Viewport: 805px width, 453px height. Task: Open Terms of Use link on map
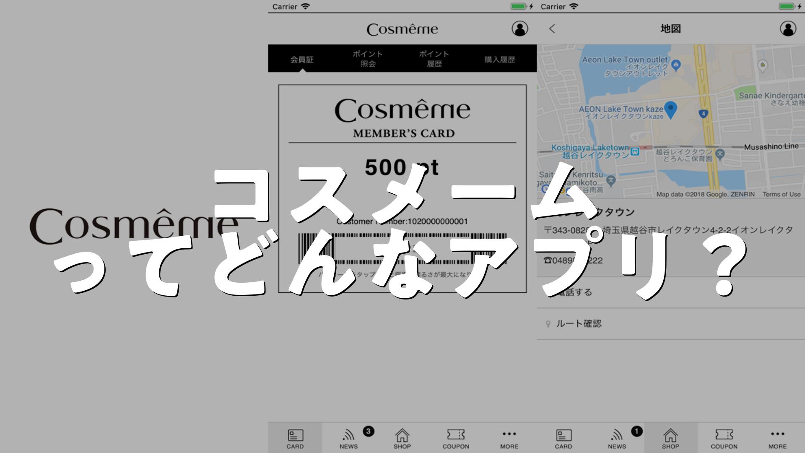click(x=782, y=194)
